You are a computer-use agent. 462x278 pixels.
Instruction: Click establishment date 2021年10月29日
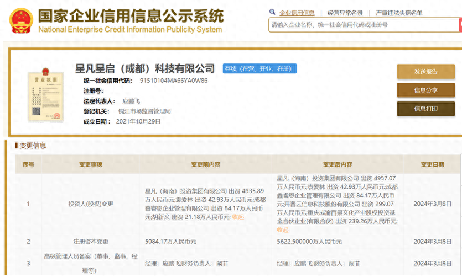[x=138, y=122]
